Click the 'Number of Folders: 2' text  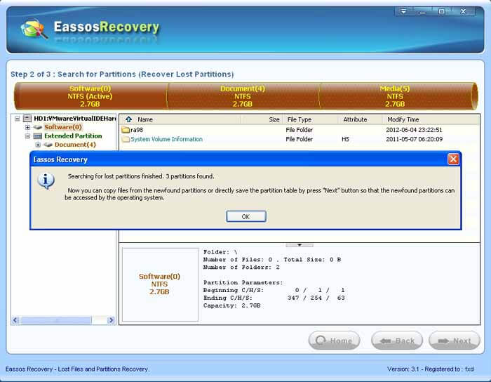241,268
